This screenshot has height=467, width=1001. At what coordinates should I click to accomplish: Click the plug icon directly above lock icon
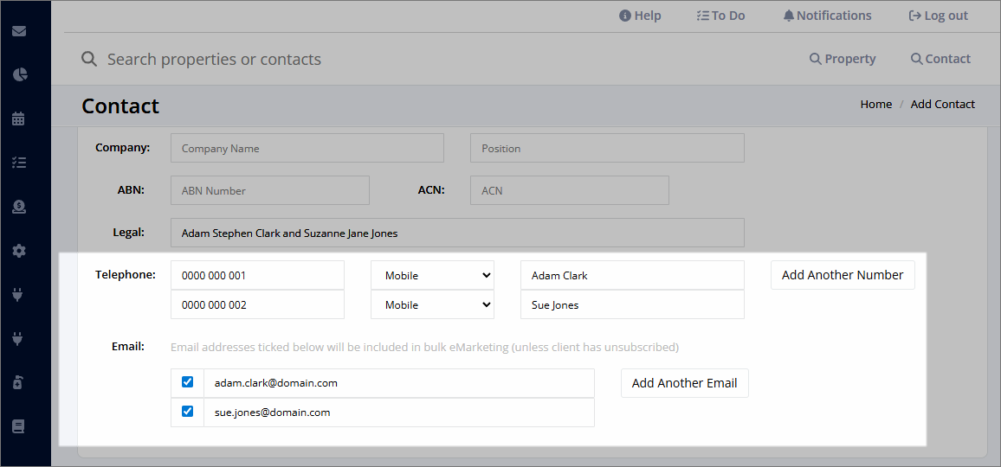[19, 339]
